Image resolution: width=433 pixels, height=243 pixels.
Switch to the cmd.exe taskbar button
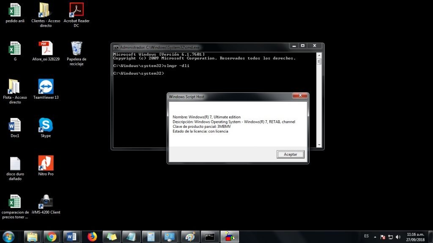pos(210,237)
